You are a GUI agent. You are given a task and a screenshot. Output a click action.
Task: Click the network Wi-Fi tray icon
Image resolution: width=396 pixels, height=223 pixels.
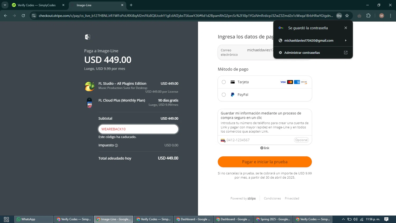coord(361,219)
